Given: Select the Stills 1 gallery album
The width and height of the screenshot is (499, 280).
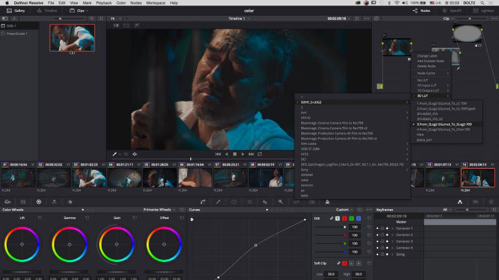Looking at the screenshot, I should pos(19,26).
